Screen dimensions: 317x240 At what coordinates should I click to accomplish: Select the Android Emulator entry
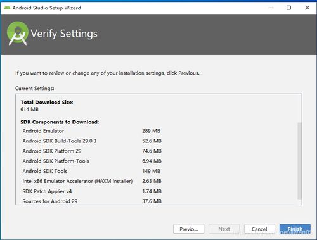(x=91, y=131)
